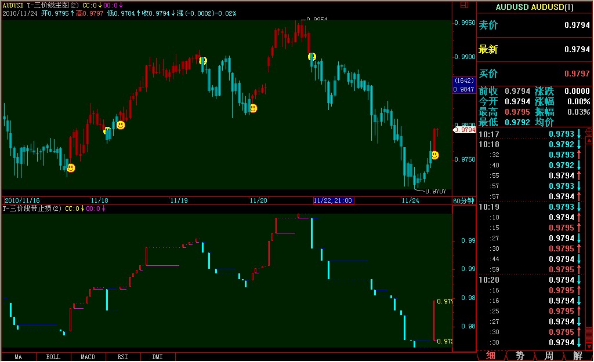Click the 卖价 sell price label
The image size is (594, 362).
488,25
